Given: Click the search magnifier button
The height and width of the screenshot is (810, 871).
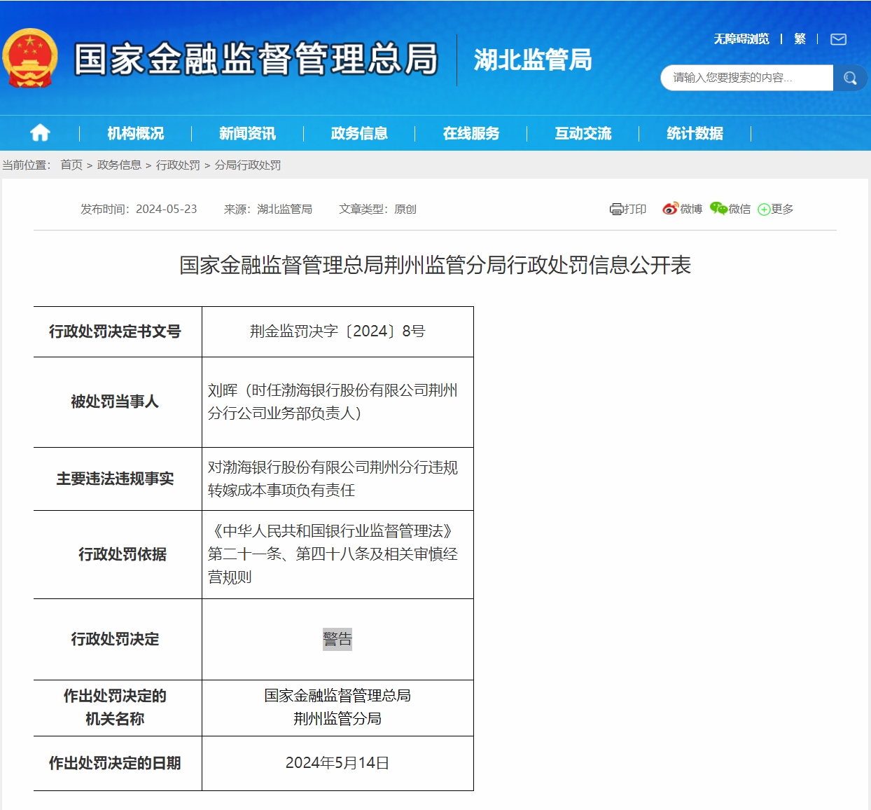Looking at the screenshot, I should tap(849, 78).
